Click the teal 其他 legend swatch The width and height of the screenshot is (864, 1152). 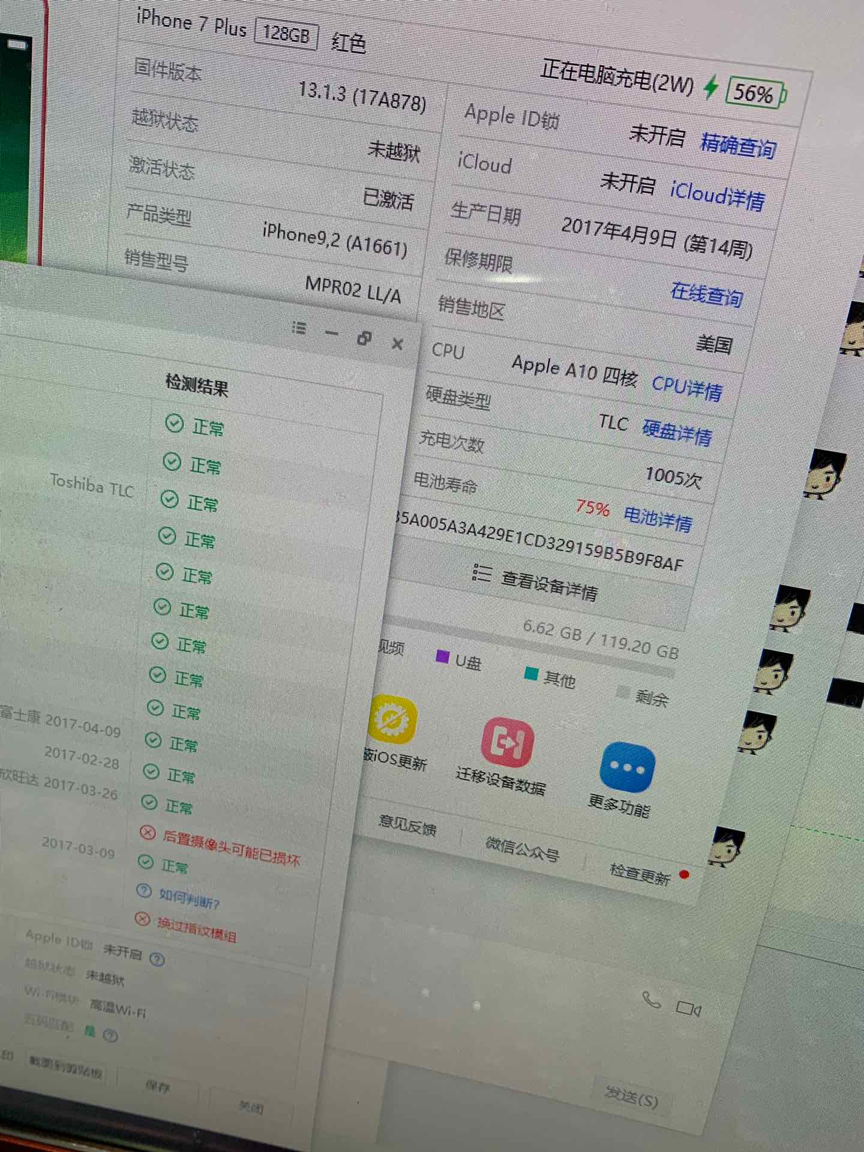531,673
